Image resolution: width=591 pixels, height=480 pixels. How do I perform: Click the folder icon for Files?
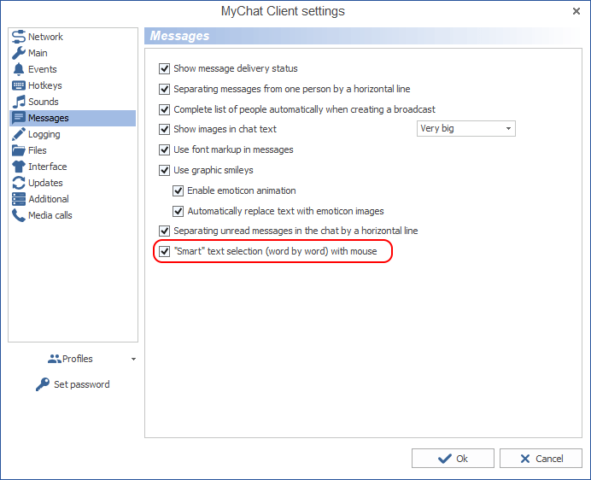[19, 150]
